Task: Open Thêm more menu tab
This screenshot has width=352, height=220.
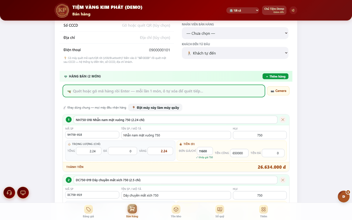Action: [x=263, y=211]
